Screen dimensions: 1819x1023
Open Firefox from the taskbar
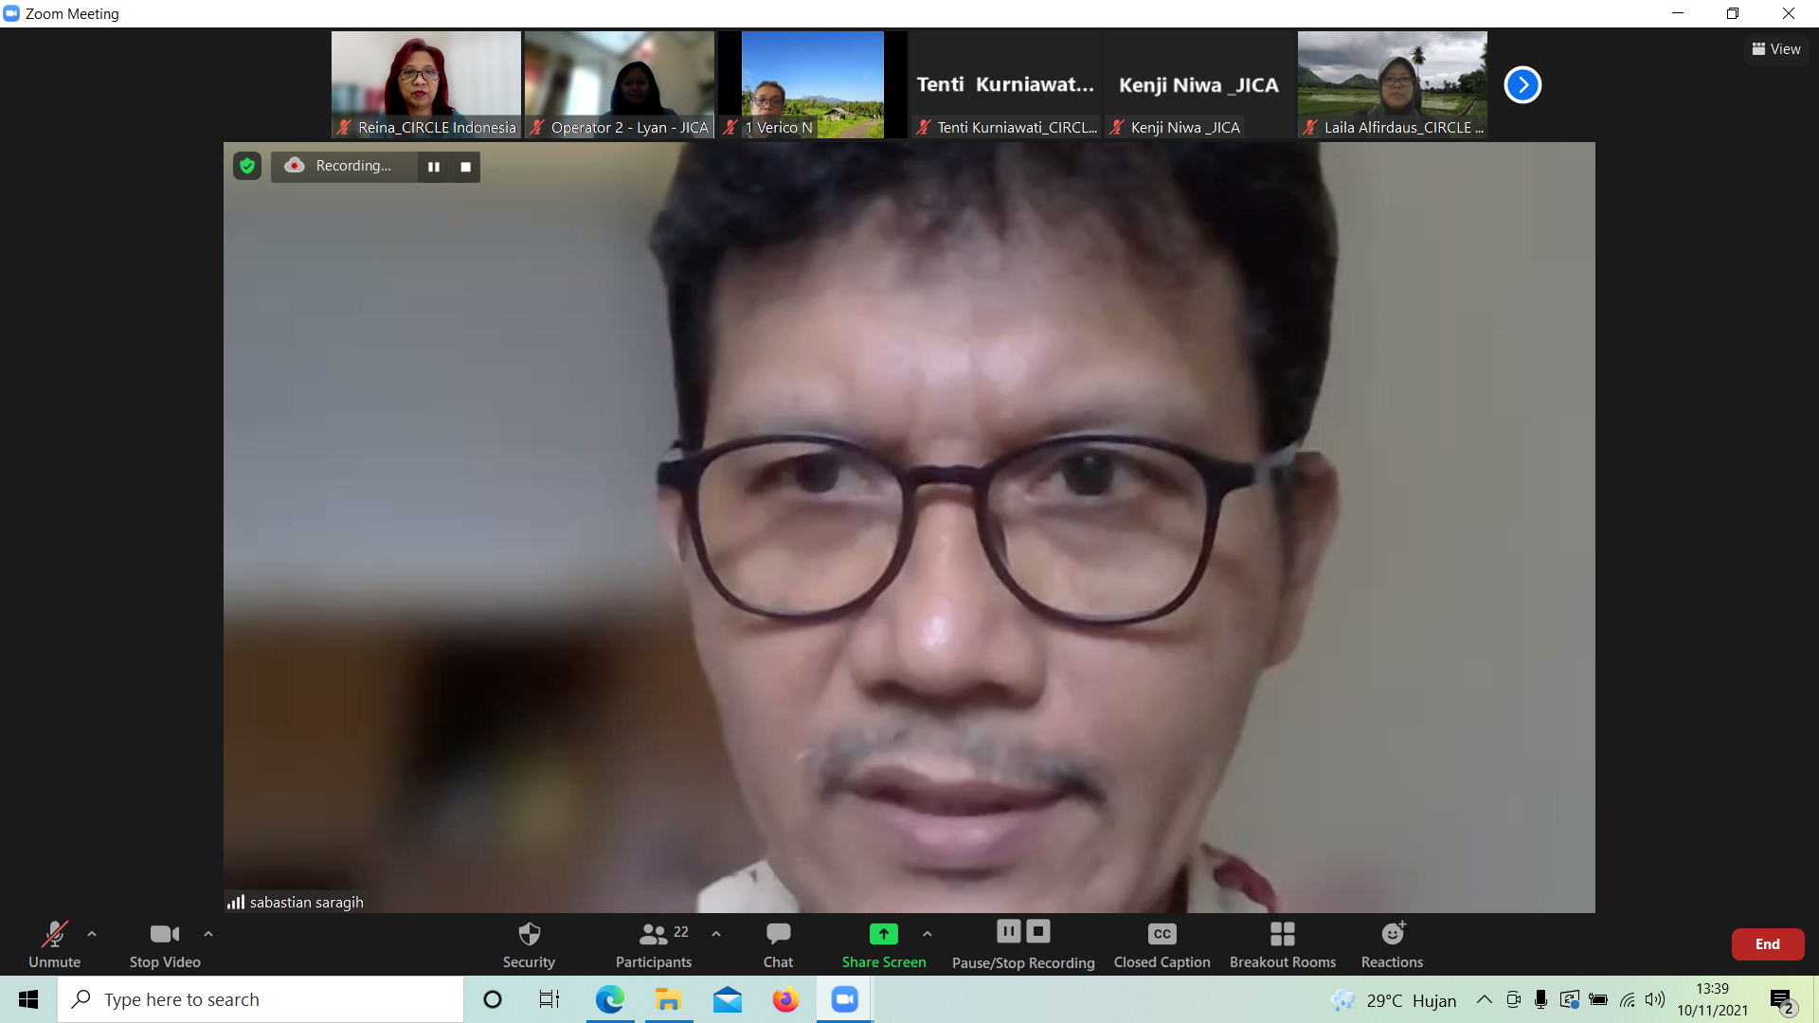785,999
